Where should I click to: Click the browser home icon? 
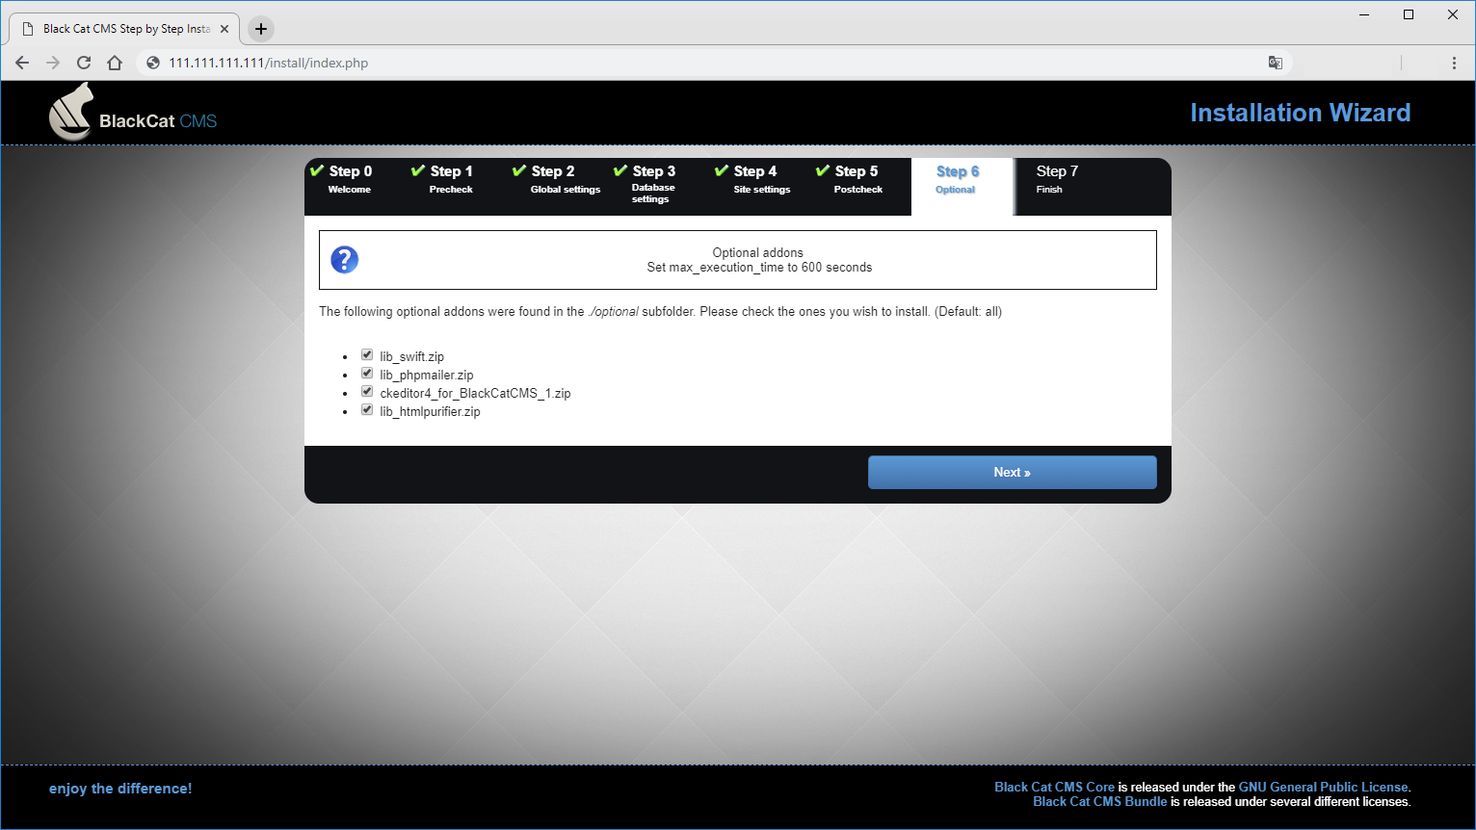click(115, 63)
